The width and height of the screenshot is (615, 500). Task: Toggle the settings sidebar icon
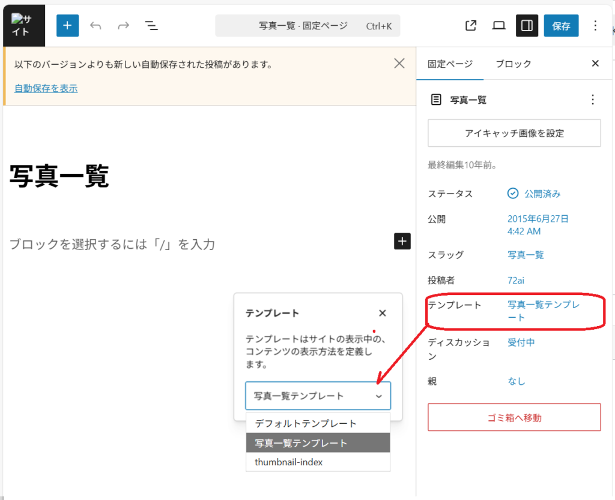[x=527, y=25]
